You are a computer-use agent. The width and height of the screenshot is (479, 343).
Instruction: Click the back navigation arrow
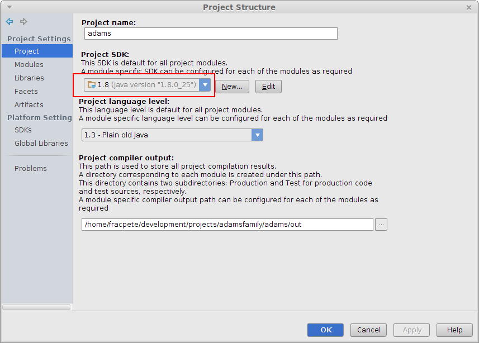click(10, 22)
